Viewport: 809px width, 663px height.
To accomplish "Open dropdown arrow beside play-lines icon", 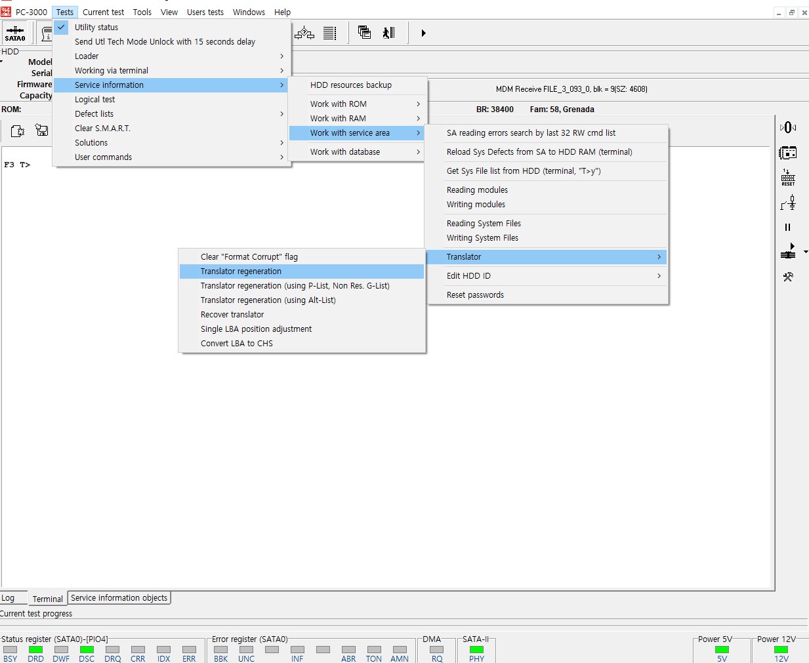I will click(x=806, y=252).
